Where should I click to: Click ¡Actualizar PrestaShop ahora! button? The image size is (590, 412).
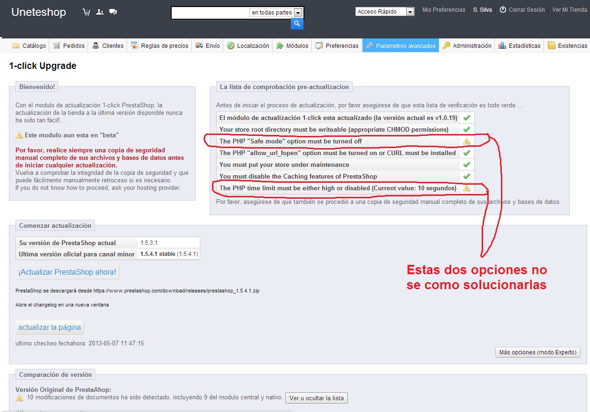[x=67, y=272]
